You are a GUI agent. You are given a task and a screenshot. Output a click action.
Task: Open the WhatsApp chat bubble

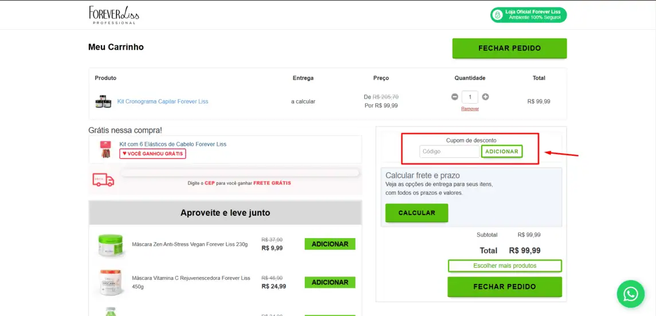pyautogui.click(x=630, y=294)
